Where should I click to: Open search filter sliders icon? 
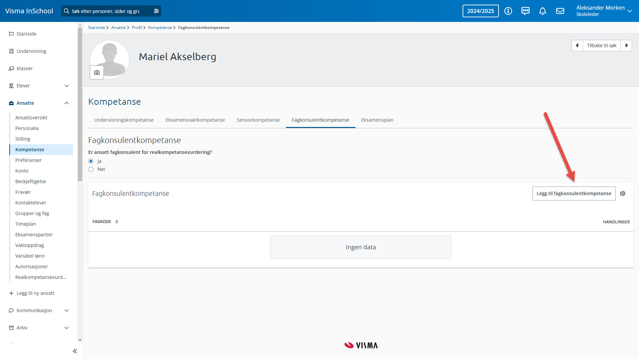coord(156,11)
